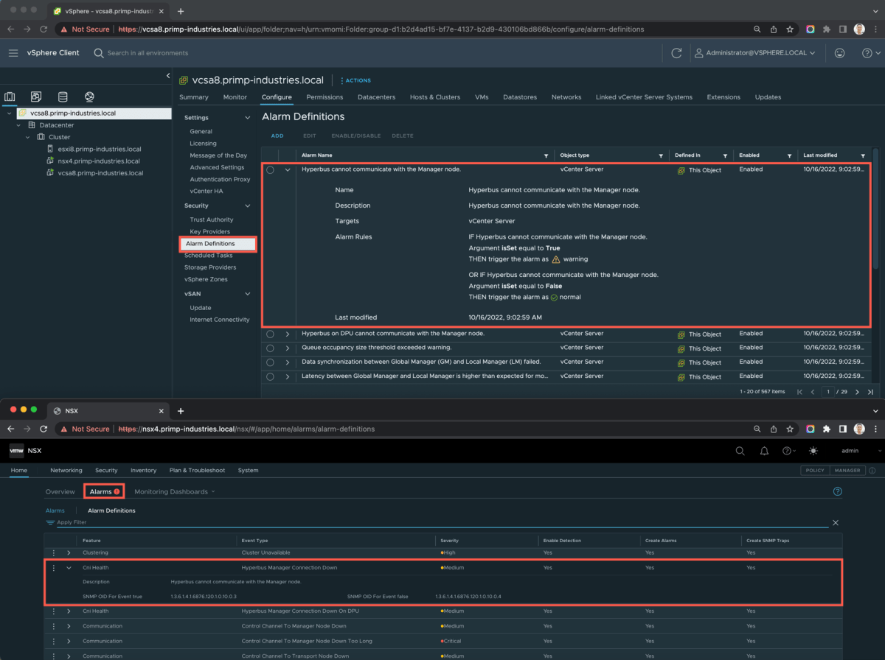This screenshot has height=660, width=885.
Task: Expand the NSX Clustering alarm definition row
Action: point(69,552)
